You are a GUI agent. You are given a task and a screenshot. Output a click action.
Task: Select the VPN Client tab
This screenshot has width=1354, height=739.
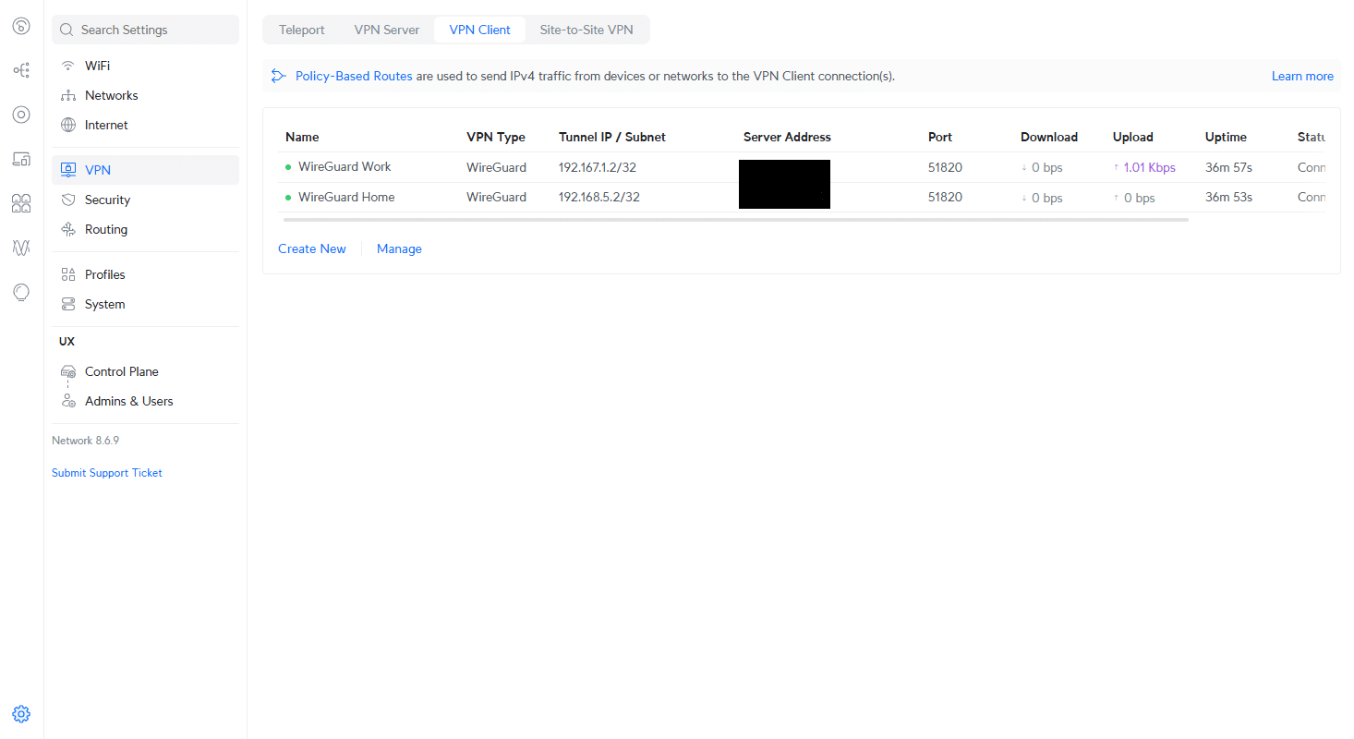click(480, 30)
